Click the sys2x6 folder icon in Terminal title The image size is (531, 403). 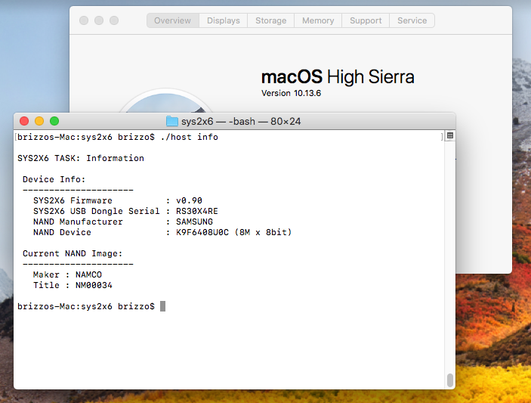(x=172, y=121)
